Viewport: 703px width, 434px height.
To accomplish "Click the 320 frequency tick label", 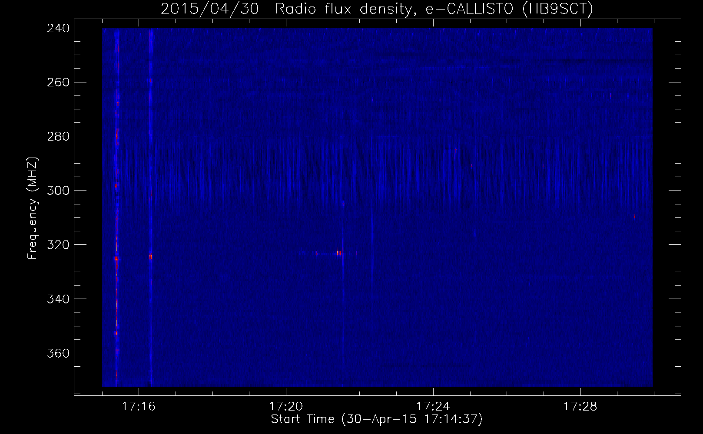I will click(58, 245).
